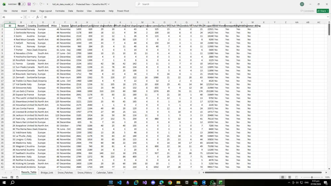Expand the formula bar with right chevron
The image size is (331, 186).
328,17
